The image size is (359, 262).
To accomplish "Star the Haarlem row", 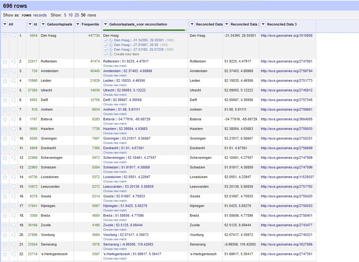I will pos(5,129).
